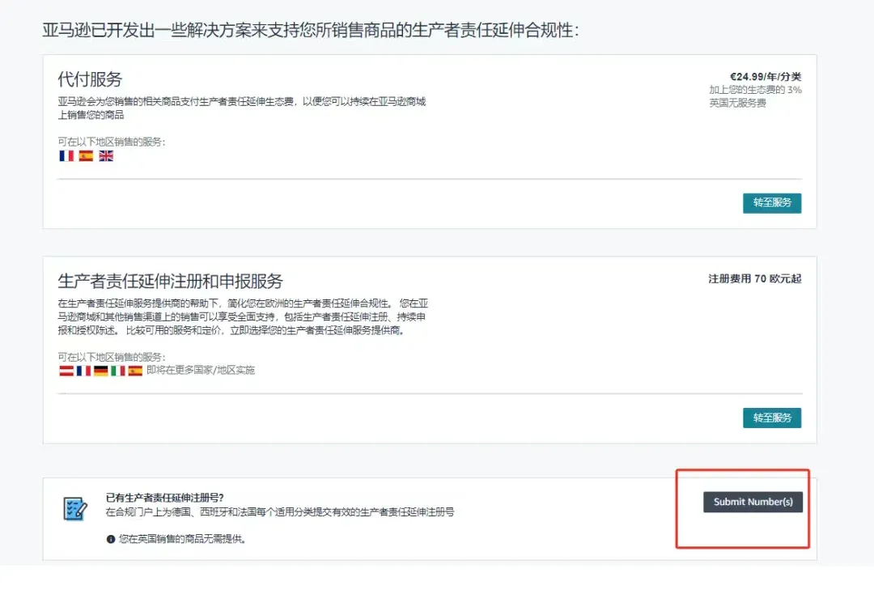Screen dimensions: 874x611
Task: Click the France flag in 注册和申报服务 card
Action: 83,371
